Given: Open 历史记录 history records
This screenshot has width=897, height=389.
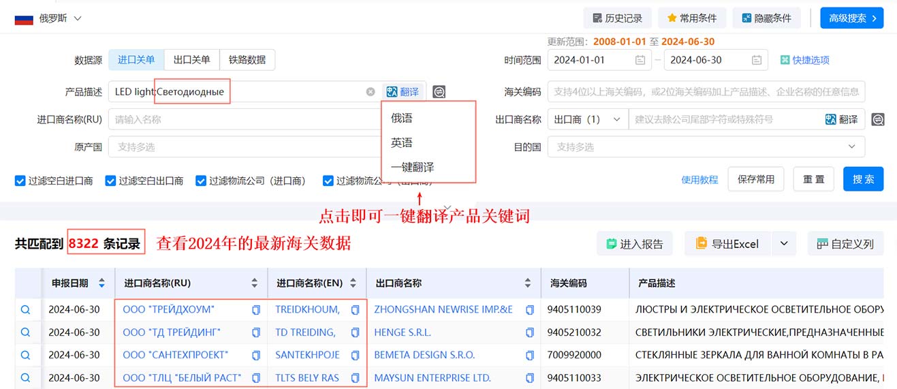Looking at the screenshot, I should tap(618, 18).
